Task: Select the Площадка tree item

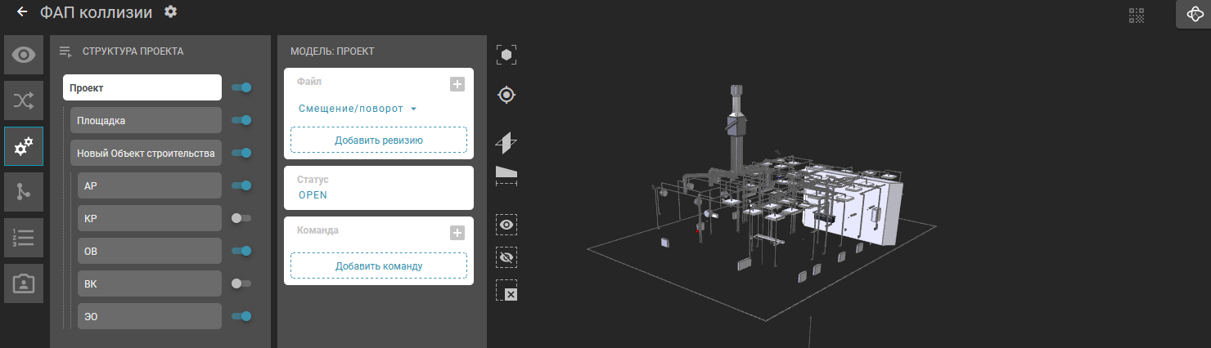Action: click(x=146, y=120)
